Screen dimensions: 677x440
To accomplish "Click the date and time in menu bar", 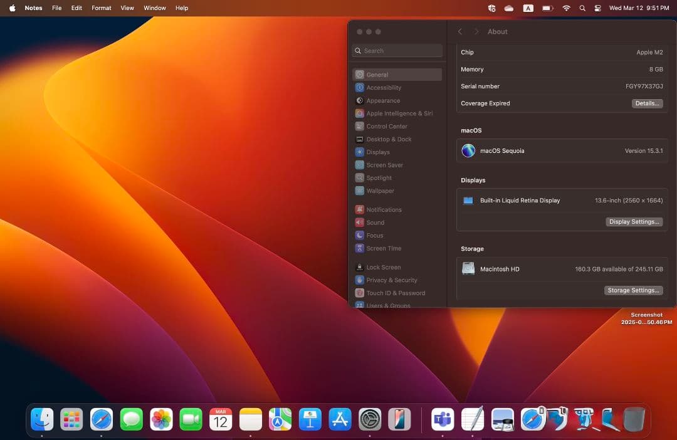I will pyautogui.click(x=639, y=8).
